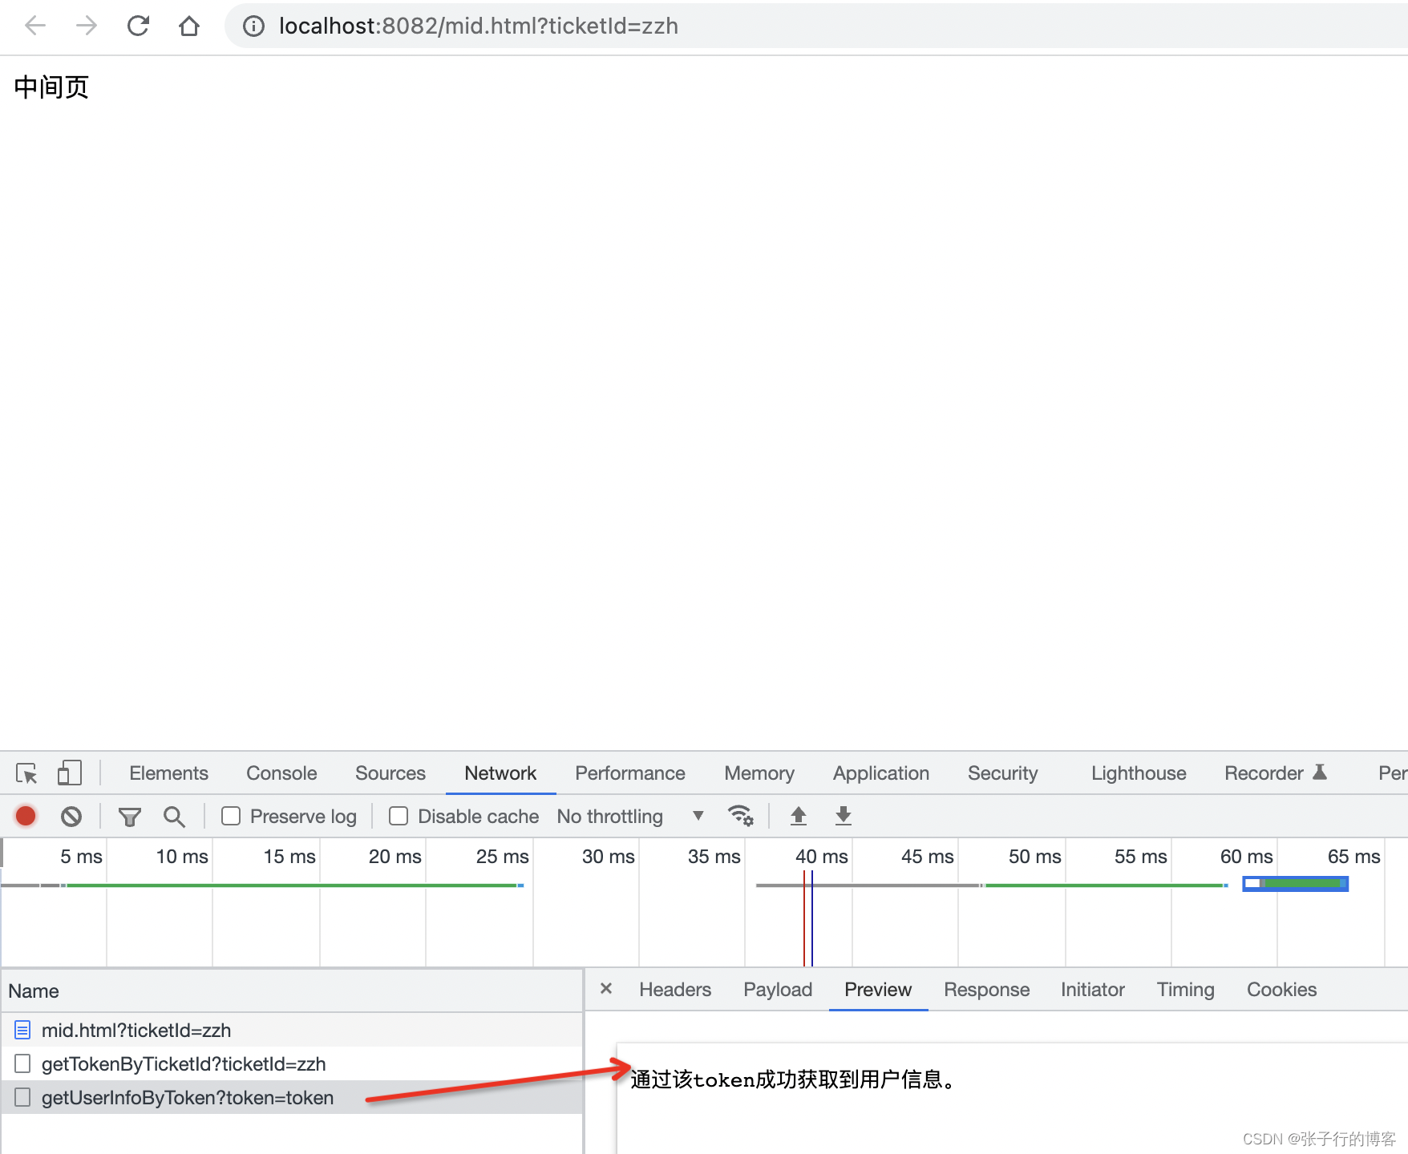
Task: Show request Payload tab
Action: [778, 990]
